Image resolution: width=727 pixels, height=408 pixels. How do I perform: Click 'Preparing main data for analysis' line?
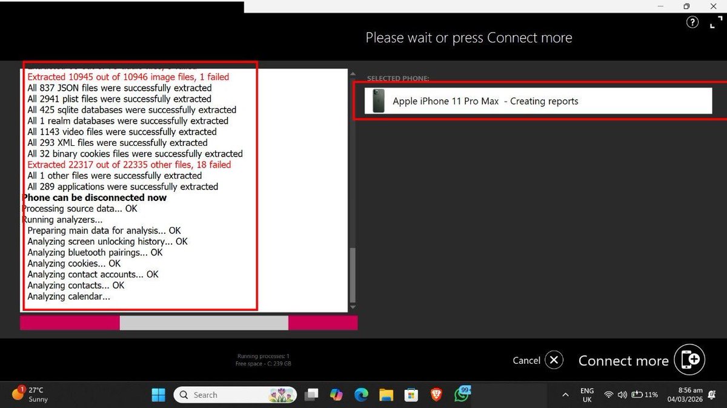click(x=104, y=231)
